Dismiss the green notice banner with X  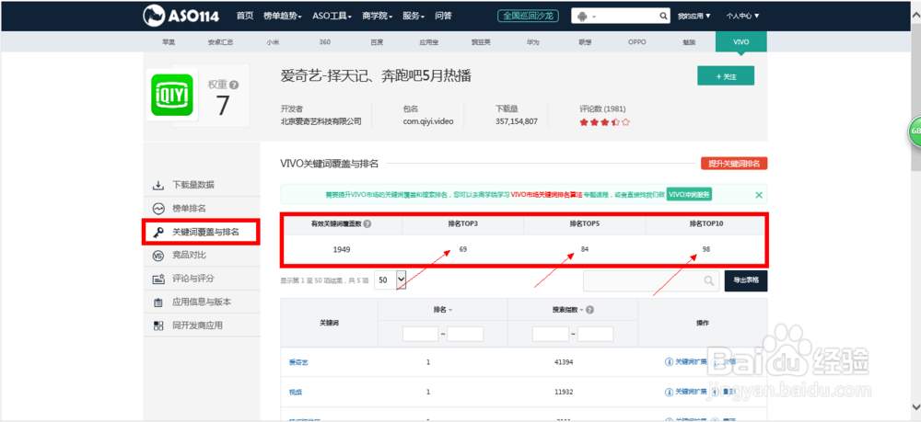(x=759, y=195)
